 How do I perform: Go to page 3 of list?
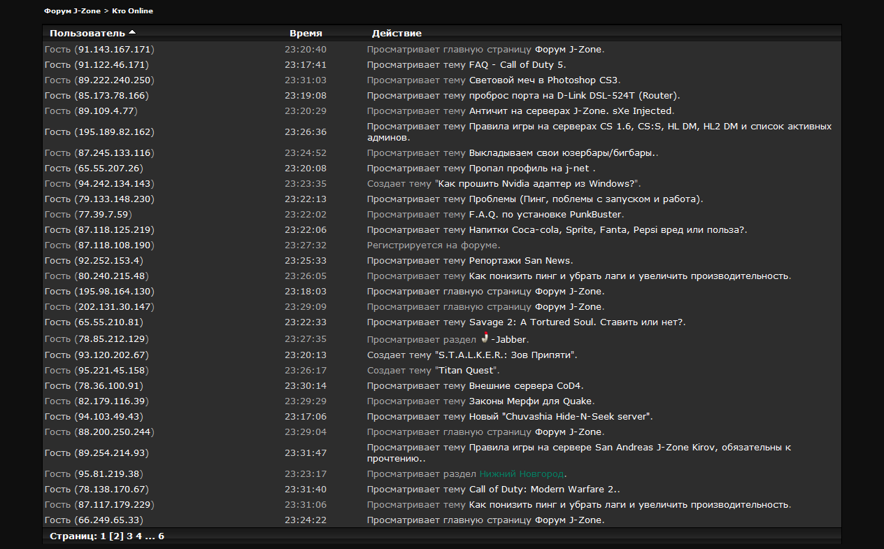click(x=129, y=536)
